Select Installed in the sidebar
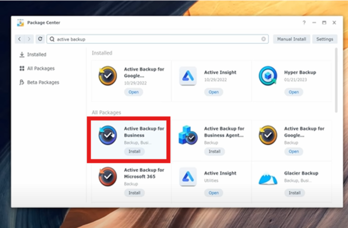 [x=33, y=55]
